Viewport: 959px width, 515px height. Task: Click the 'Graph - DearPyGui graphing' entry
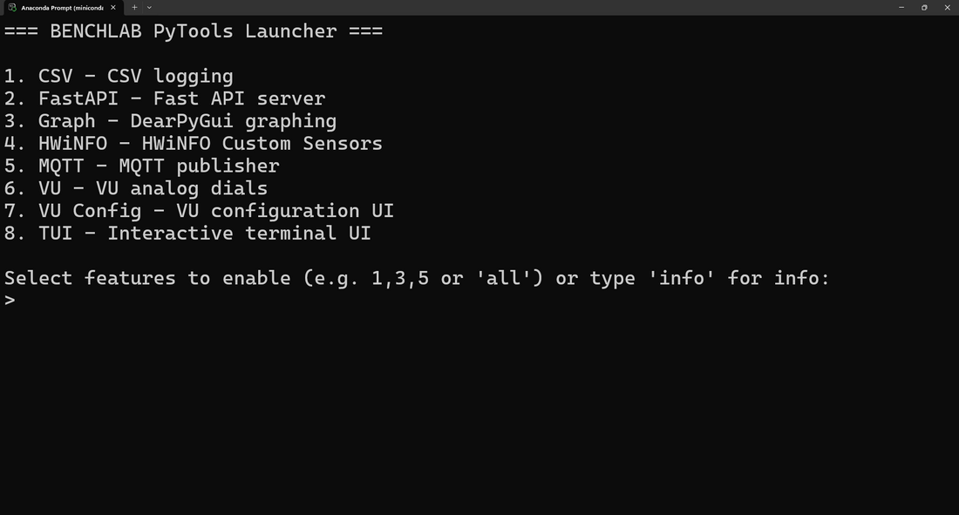[x=170, y=121]
